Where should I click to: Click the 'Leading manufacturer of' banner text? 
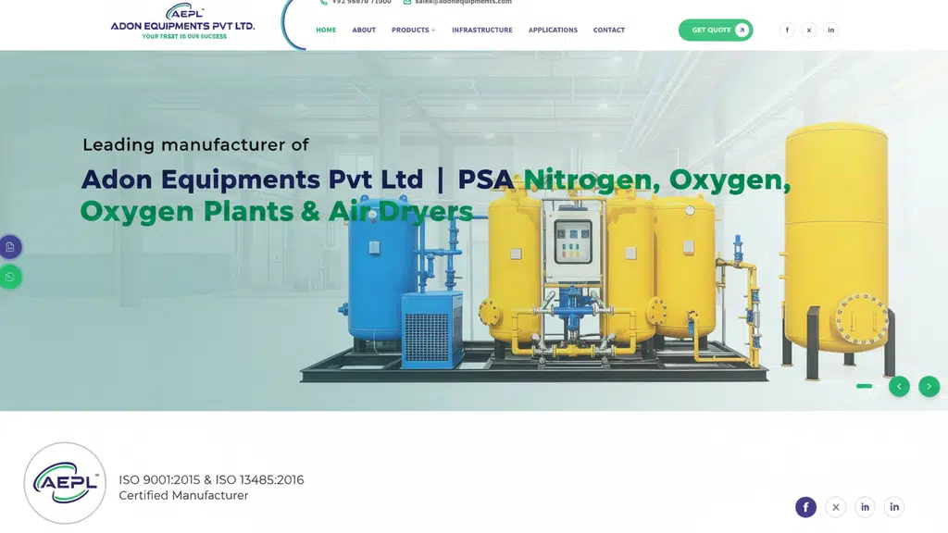coord(195,145)
